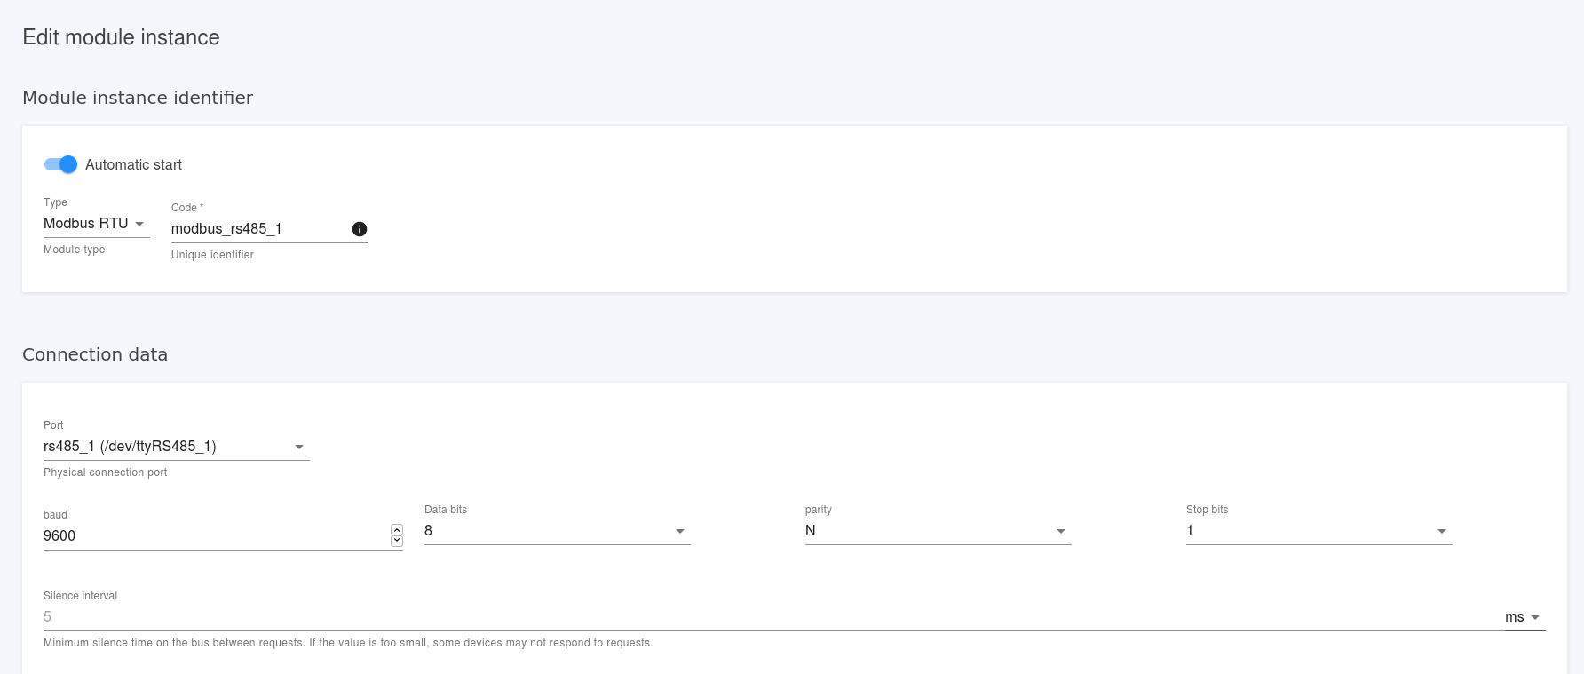
Task: Open the Data bits dropdown
Action: pos(557,531)
